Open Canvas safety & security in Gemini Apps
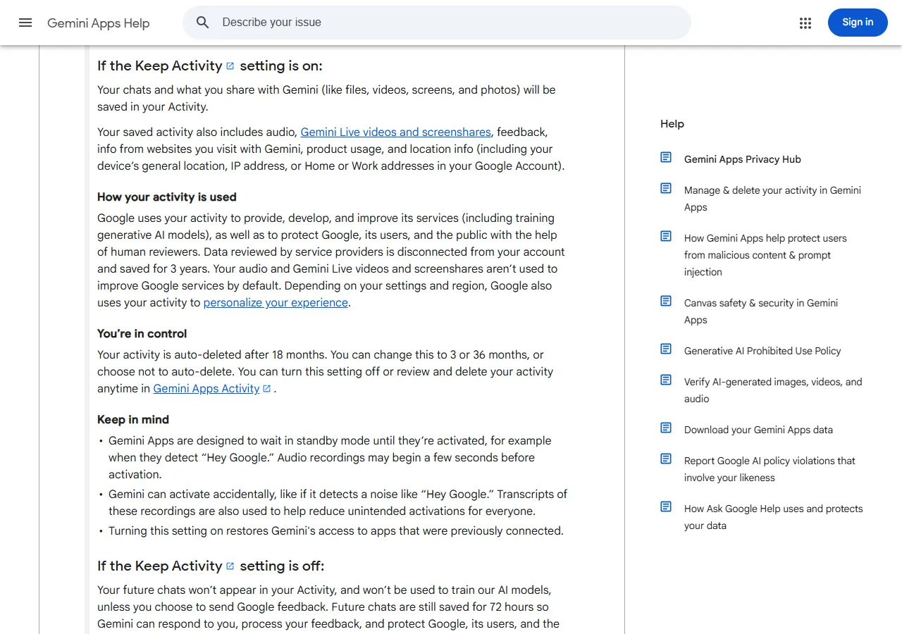902x634 pixels. (x=761, y=311)
